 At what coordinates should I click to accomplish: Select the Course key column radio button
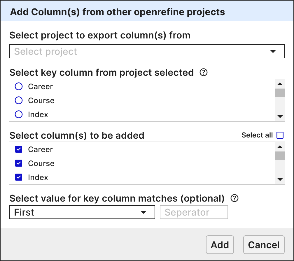click(x=18, y=100)
